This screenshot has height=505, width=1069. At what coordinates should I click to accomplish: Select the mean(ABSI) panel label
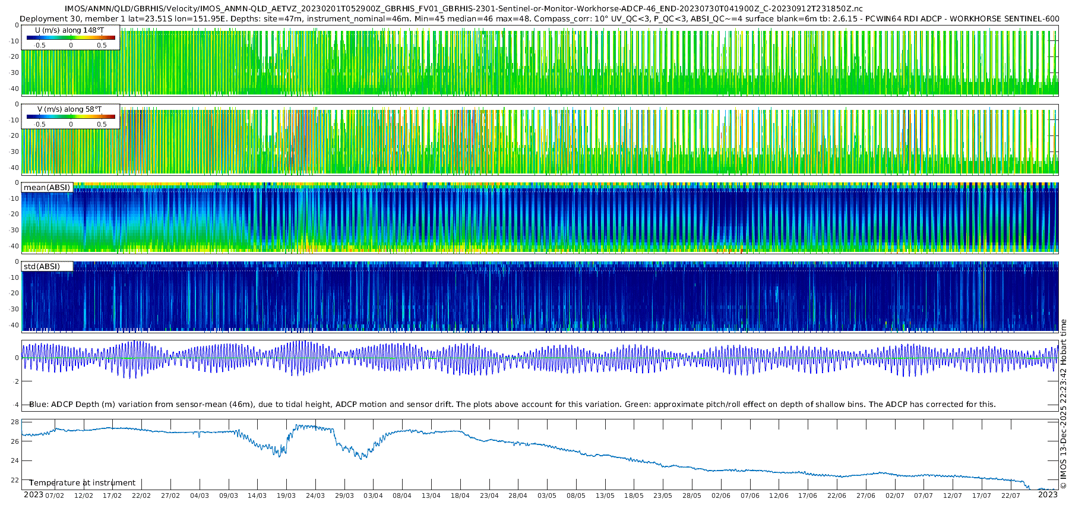(x=47, y=187)
